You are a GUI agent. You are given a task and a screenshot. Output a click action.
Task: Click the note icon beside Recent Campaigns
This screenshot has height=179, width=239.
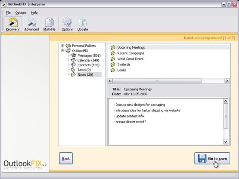pyautogui.click(x=113, y=53)
